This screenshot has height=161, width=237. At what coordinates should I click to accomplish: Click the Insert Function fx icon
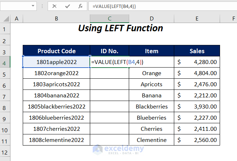[x=80, y=6]
